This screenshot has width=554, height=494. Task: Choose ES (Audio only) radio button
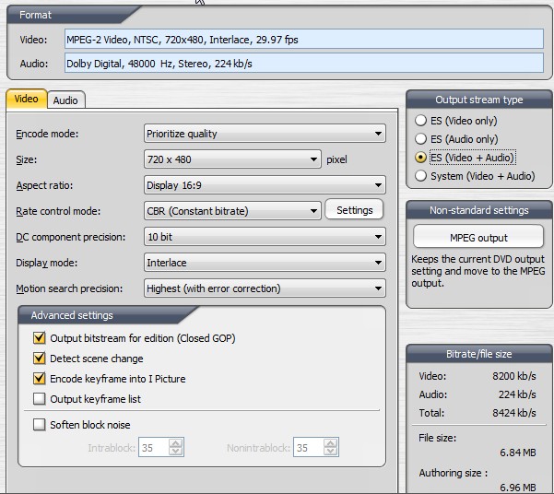coord(421,139)
